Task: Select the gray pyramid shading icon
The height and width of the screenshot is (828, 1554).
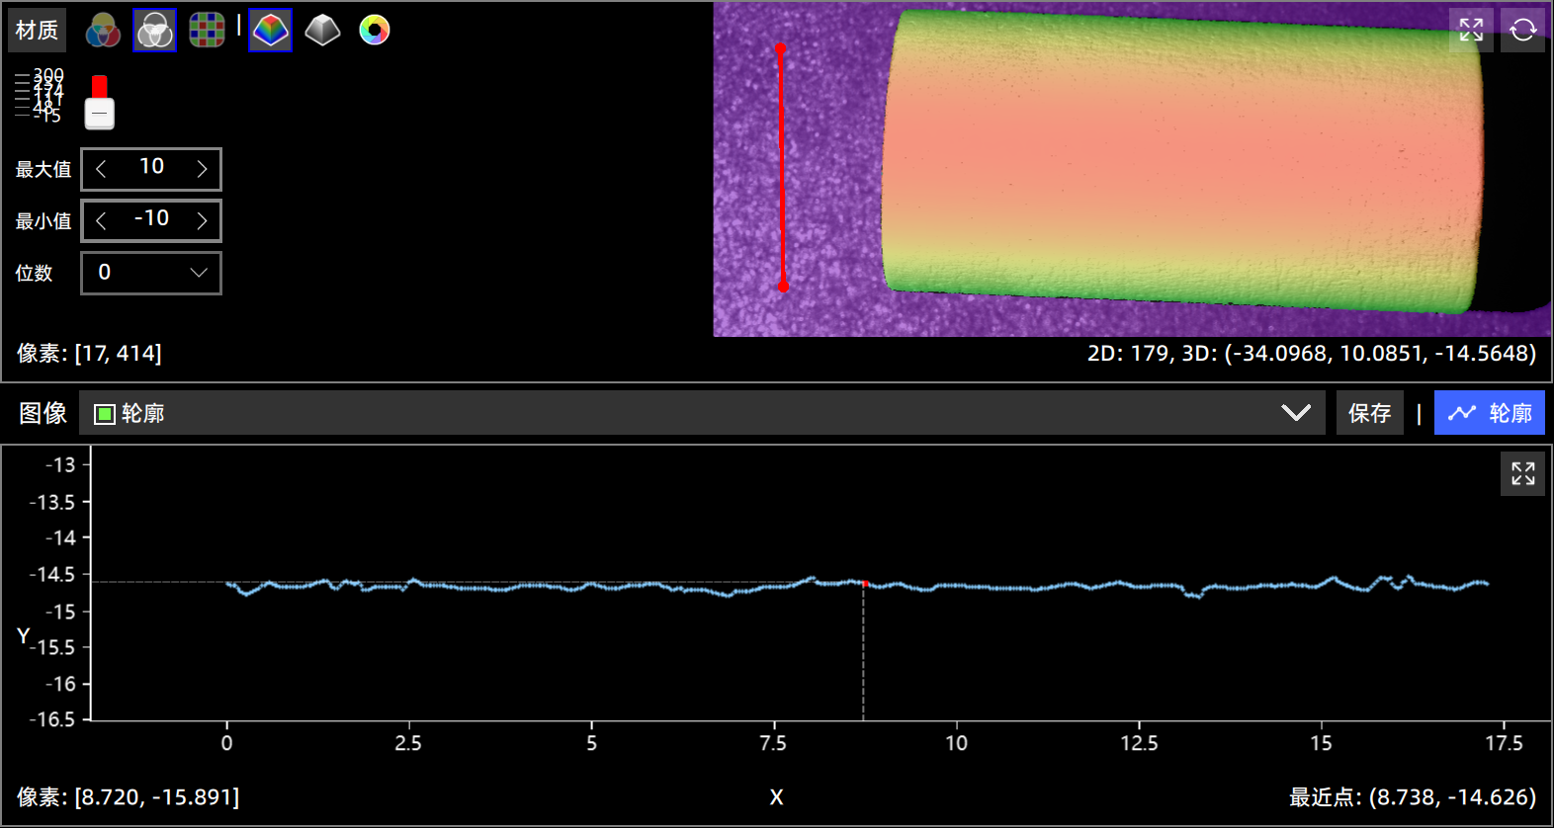Action: click(322, 31)
